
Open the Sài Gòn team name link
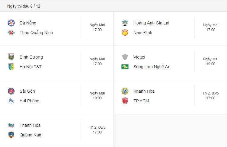(27, 91)
